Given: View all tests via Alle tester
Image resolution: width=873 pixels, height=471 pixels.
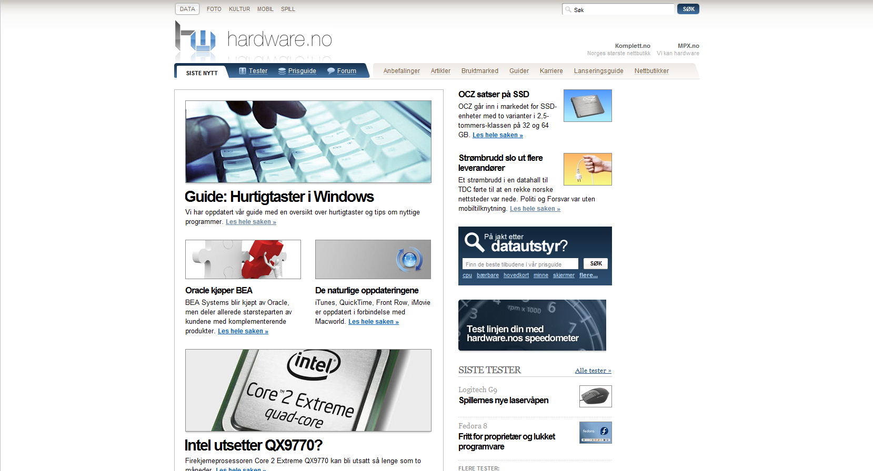Looking at the screenshot, I should coord(593,371).
